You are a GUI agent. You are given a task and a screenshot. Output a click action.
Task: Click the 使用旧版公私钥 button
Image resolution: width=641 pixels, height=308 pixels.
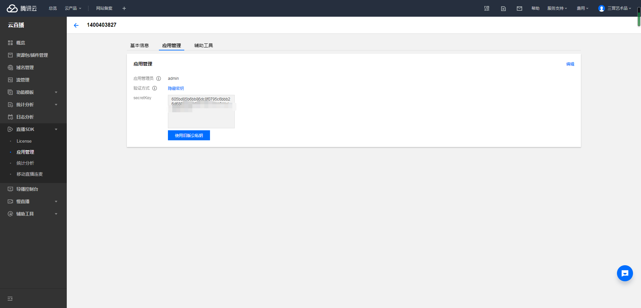click(x=189, y=135)
